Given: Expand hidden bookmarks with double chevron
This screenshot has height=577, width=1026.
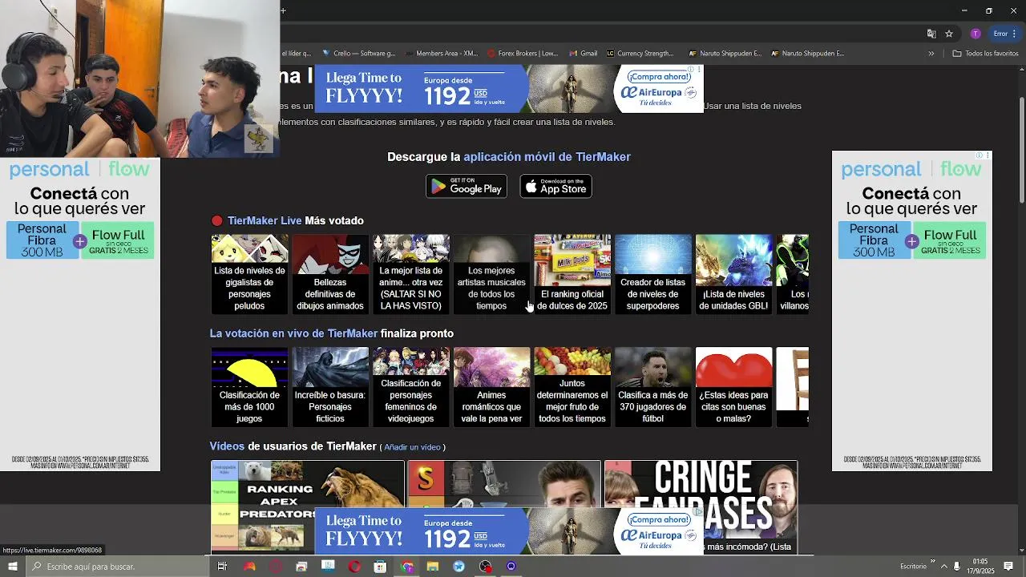Looking at the screenshot, I should pyautogui.click(x=931, y=54).
